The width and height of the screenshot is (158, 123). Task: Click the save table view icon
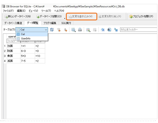[x=73, y=30]
